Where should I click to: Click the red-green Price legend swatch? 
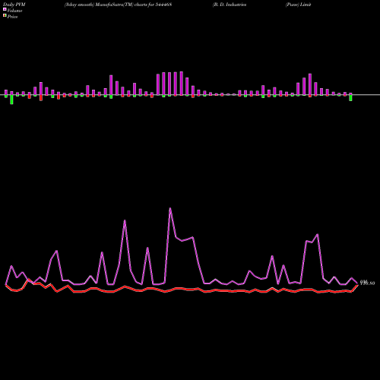(5, 15)
